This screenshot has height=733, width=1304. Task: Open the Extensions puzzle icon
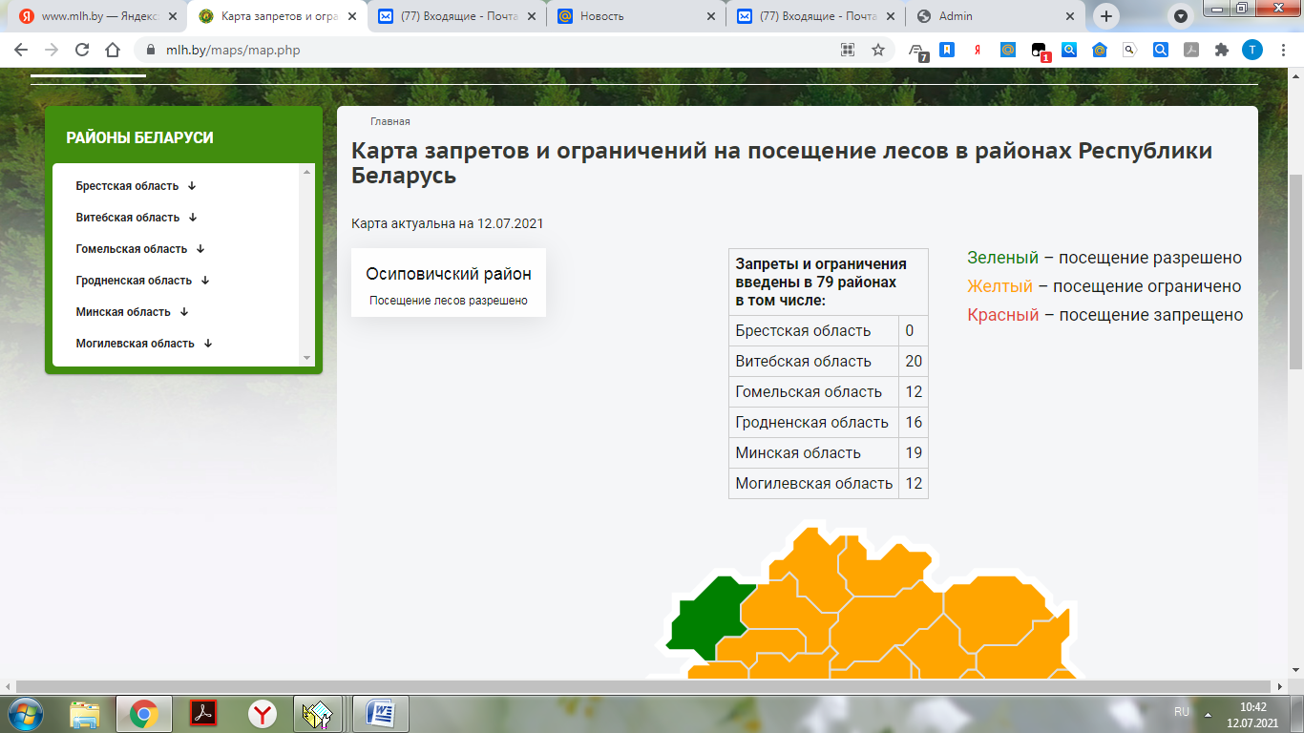click(1221, 51)
